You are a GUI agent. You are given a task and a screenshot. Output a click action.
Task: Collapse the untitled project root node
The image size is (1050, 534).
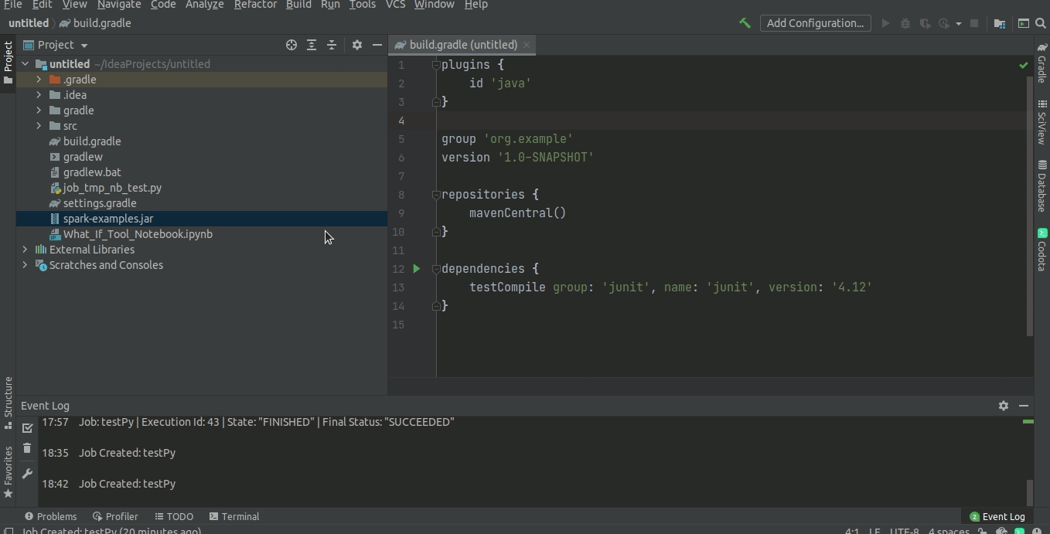pos(26,64)
